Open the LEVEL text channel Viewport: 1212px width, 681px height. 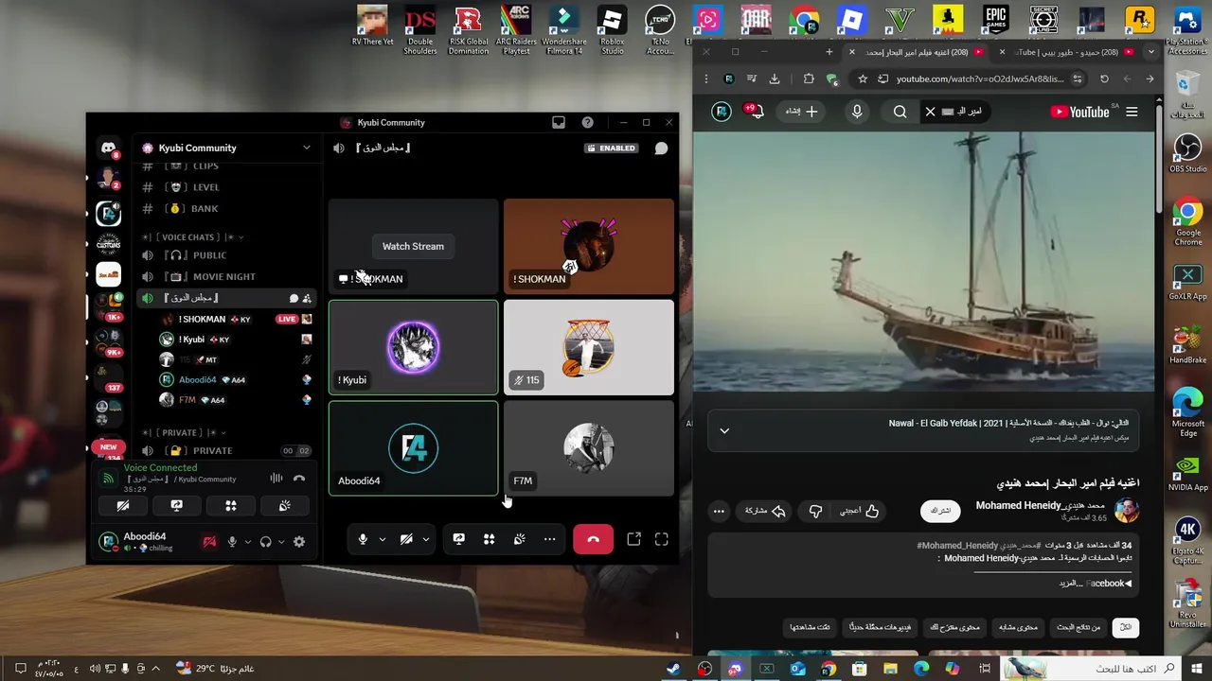(x=226, y=187)
